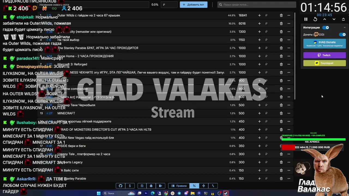Viewport: 349px width, 196px height.
Task: Click the dollar sign support icon
Action: point(130,186)
